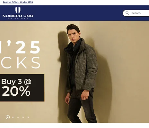Open the Festive Offer - Under 1299 link

pyautogui.click(x=18, y=2)
